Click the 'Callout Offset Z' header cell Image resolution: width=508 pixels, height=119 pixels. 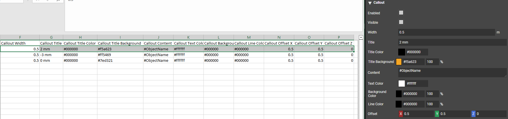339,43
